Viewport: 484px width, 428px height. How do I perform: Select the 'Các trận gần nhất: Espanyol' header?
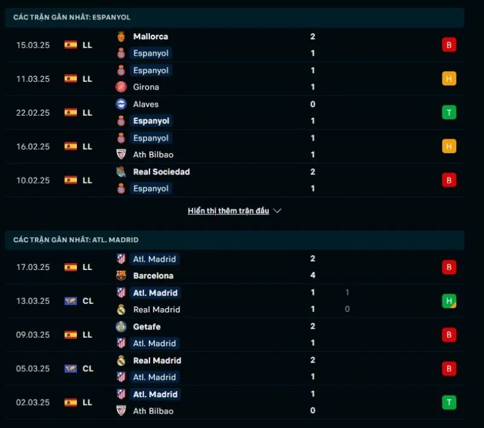tap(71, 18)
